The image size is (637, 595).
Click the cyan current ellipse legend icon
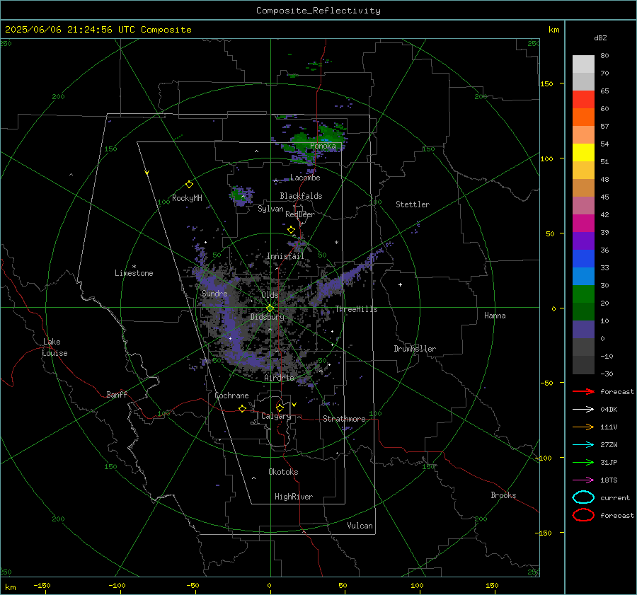coord(583,497)
